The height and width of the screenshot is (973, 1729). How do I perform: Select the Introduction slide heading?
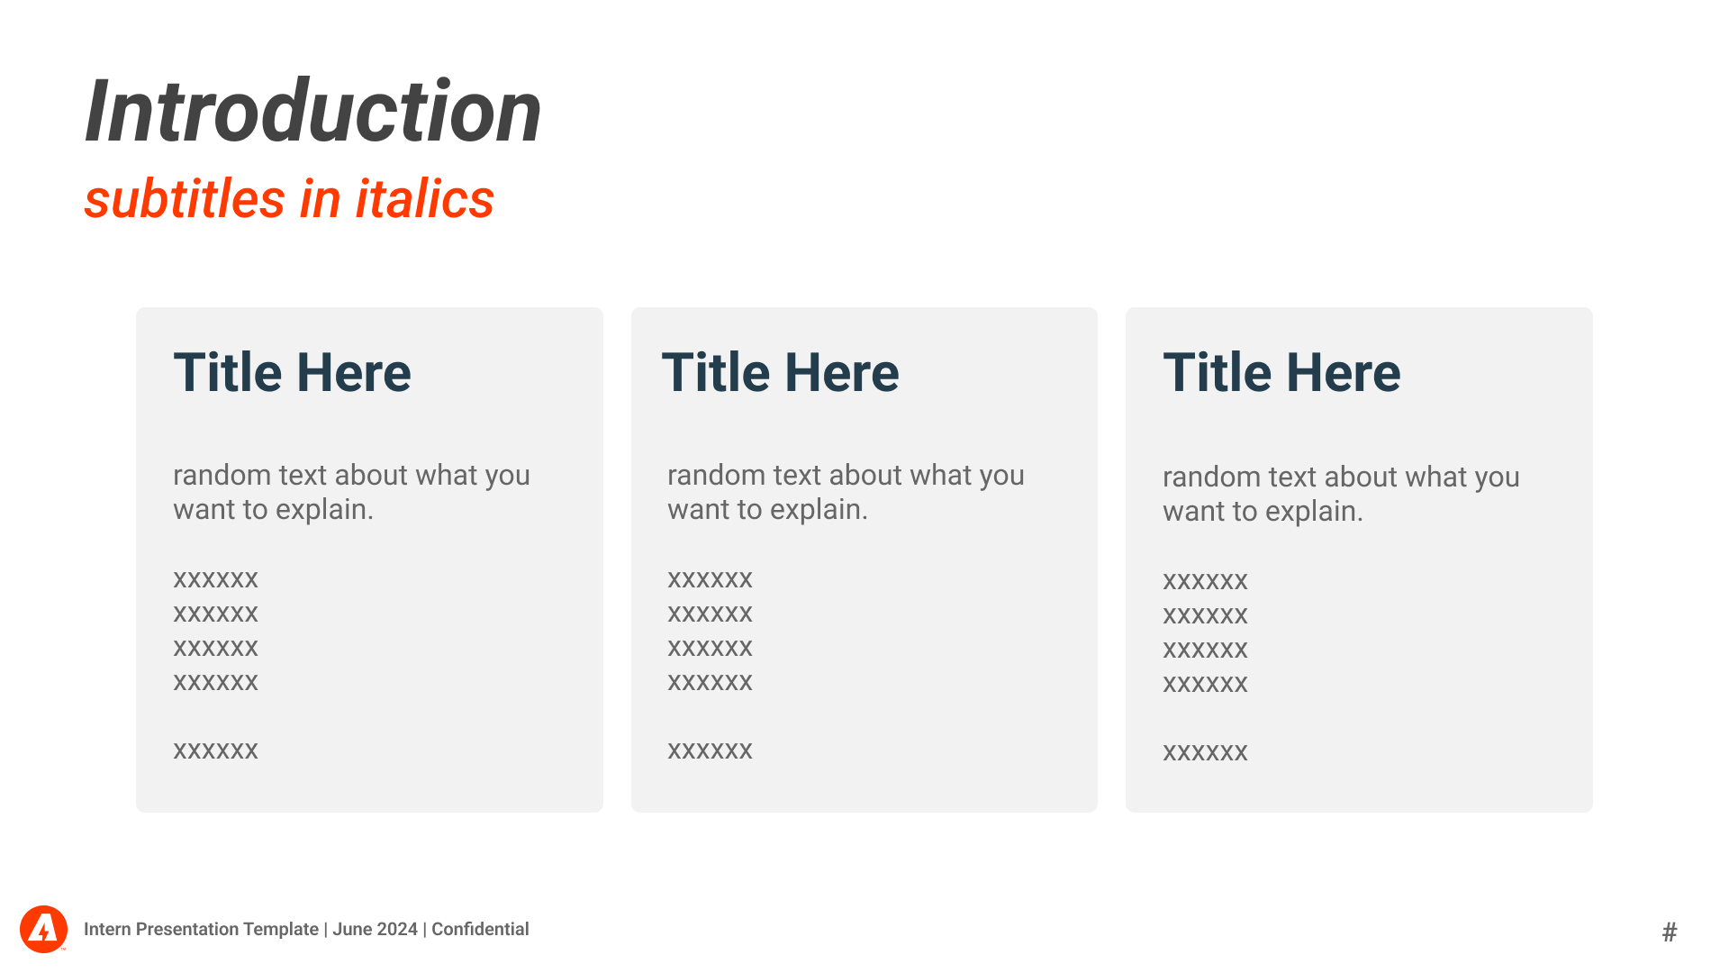tap(312, 112)
